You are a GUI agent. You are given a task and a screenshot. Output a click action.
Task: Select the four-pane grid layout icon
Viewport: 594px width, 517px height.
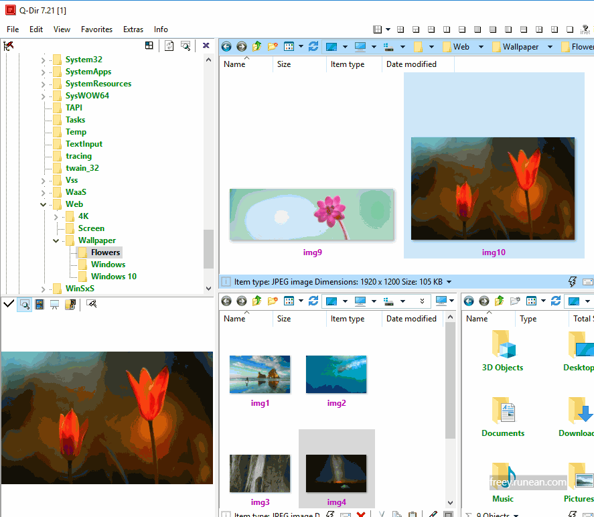(400, 29)
